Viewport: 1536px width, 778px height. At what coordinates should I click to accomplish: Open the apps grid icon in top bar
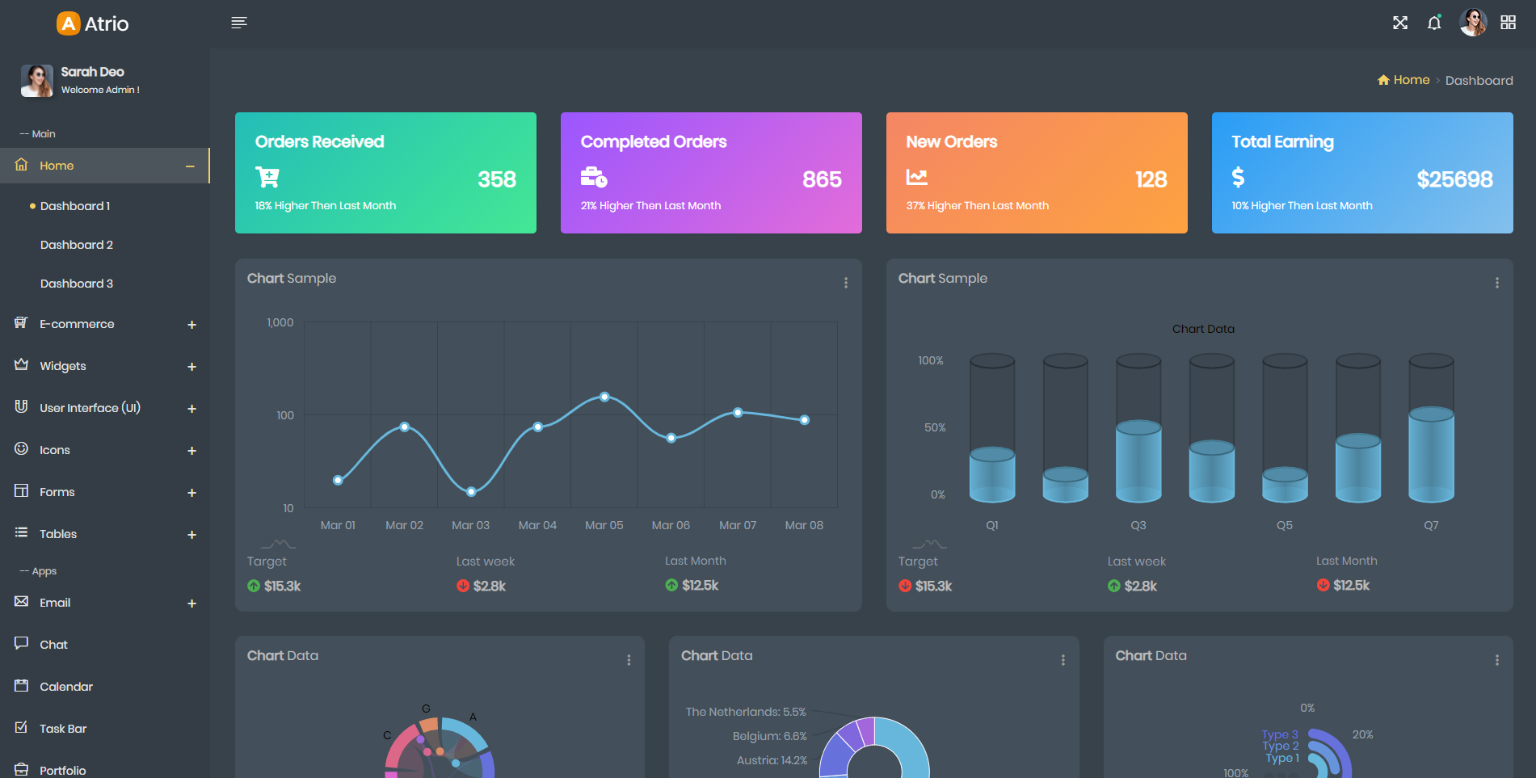(x=1508, y=23)
